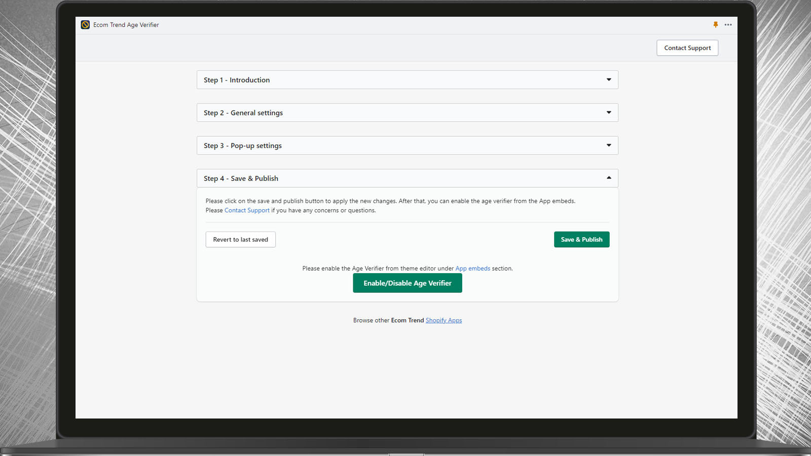Expand the Step 2 - General settings chevron

click(x=608, y=112)
